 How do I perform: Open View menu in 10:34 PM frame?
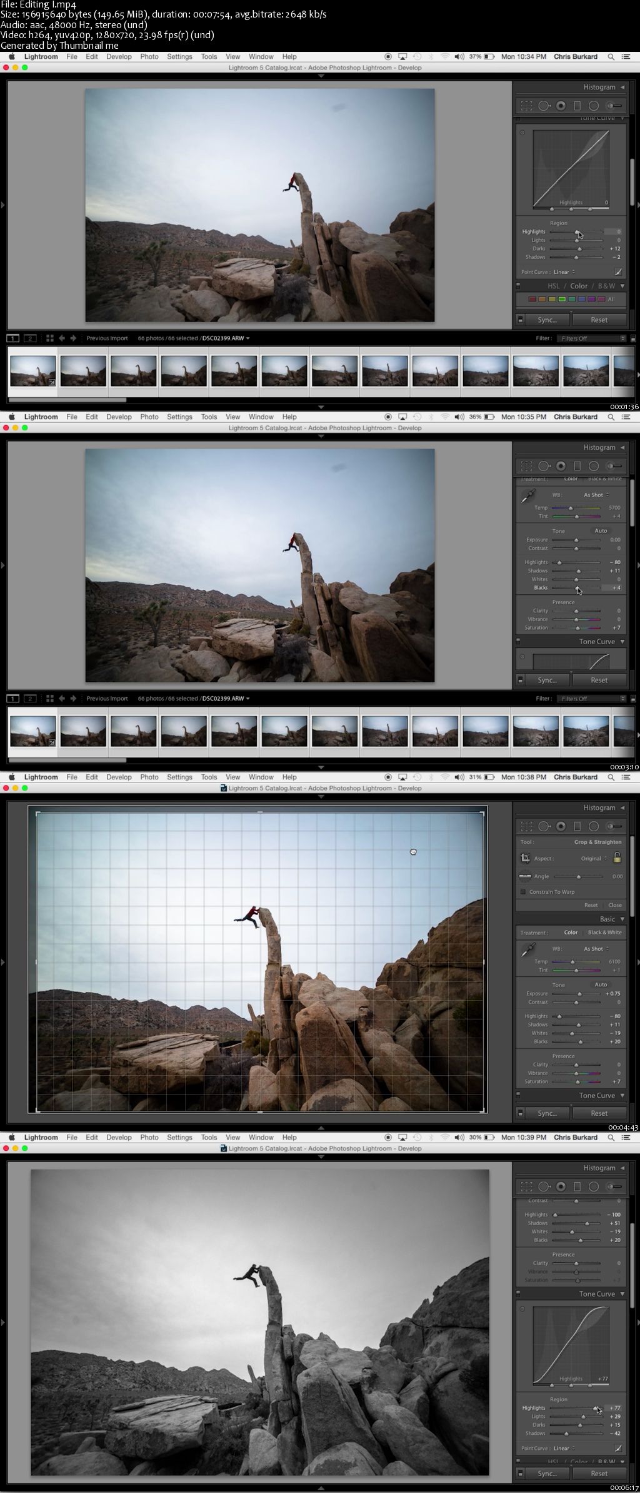point(233,56)
